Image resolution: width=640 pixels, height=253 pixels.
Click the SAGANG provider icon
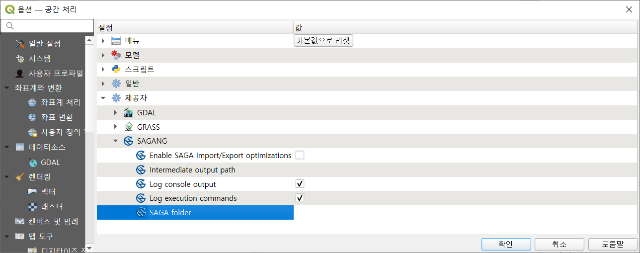tap(128, 141)
